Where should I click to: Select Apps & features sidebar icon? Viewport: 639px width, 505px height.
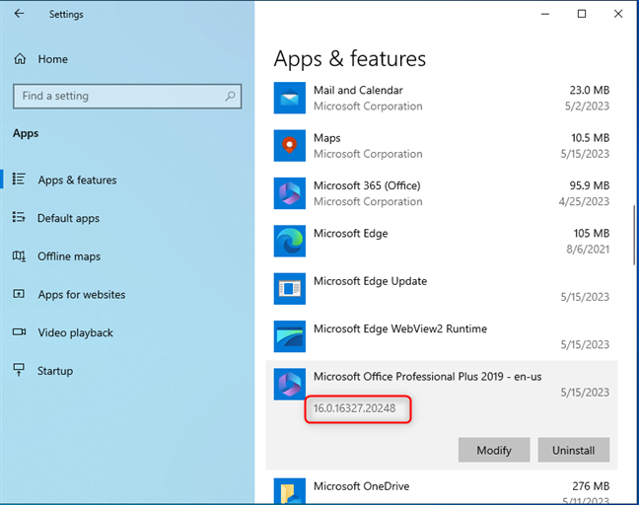click(x=19, y=179)
